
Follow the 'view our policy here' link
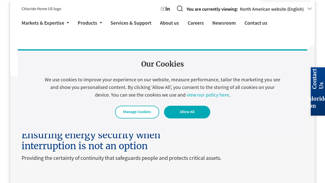click(x=208, y=95)
